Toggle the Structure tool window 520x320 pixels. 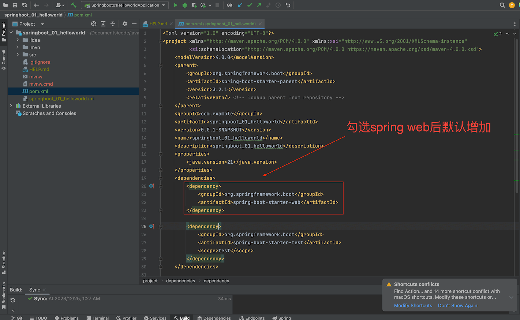[4, 261]
